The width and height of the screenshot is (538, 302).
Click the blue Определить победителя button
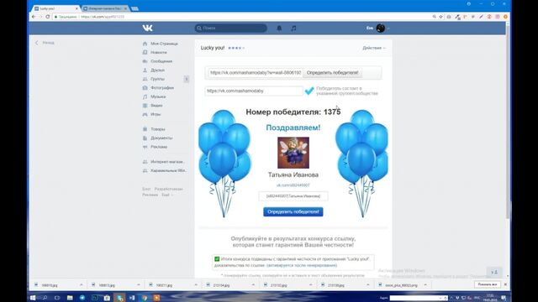pyautogui.click(x=293, y=212)
